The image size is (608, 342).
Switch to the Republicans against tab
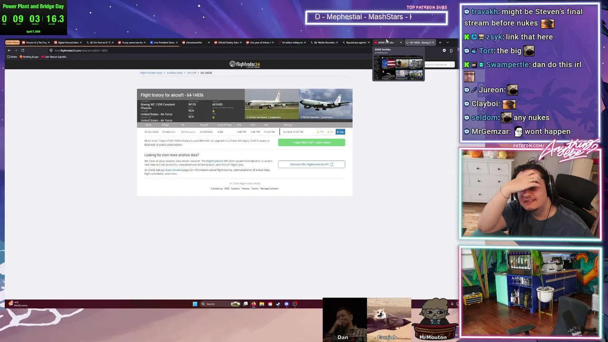356,42
